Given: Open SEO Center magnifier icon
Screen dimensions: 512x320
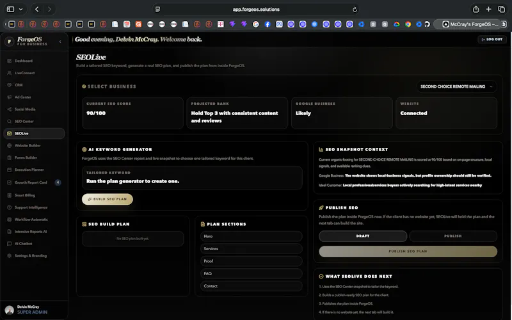Looking at the screenshot, I should pos(9,121).
